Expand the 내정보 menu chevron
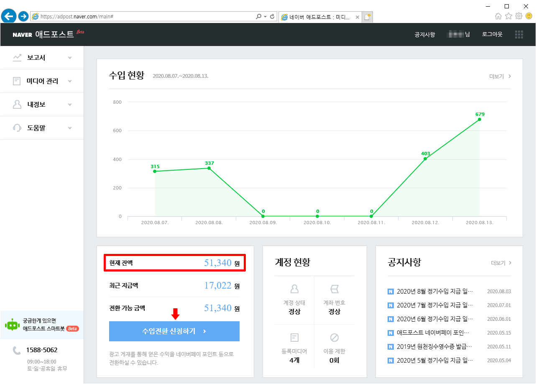 pos(70,105)
